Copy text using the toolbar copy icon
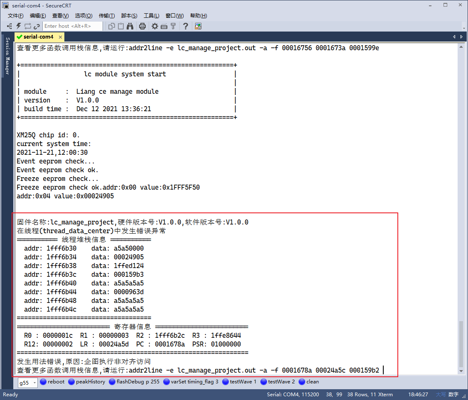The image size is (468, 400). [111, 26]
